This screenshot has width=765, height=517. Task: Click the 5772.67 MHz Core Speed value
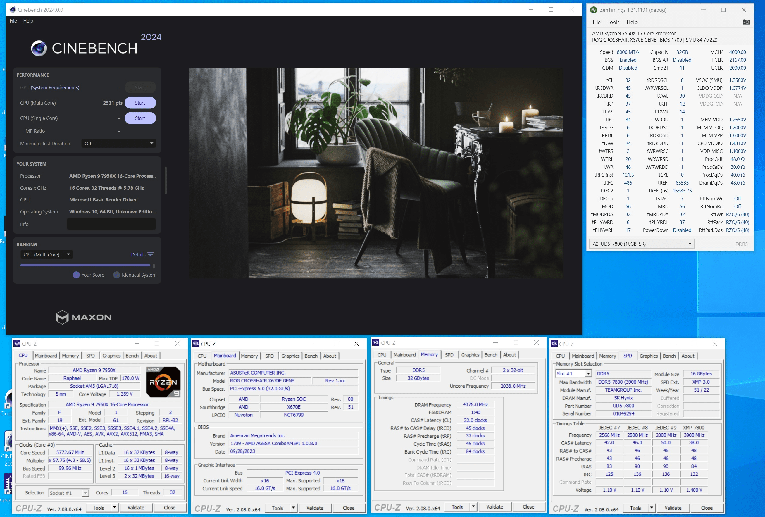click(70, 452)
